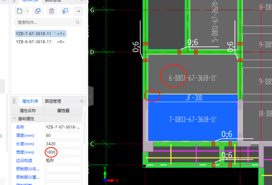Close the properties panel
The height and width of the screenshot is (185, 272).
tap(82, 101)
